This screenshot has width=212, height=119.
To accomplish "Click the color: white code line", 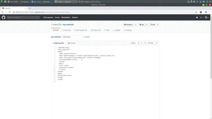I will pyautogui.click(x=64, y=65).
